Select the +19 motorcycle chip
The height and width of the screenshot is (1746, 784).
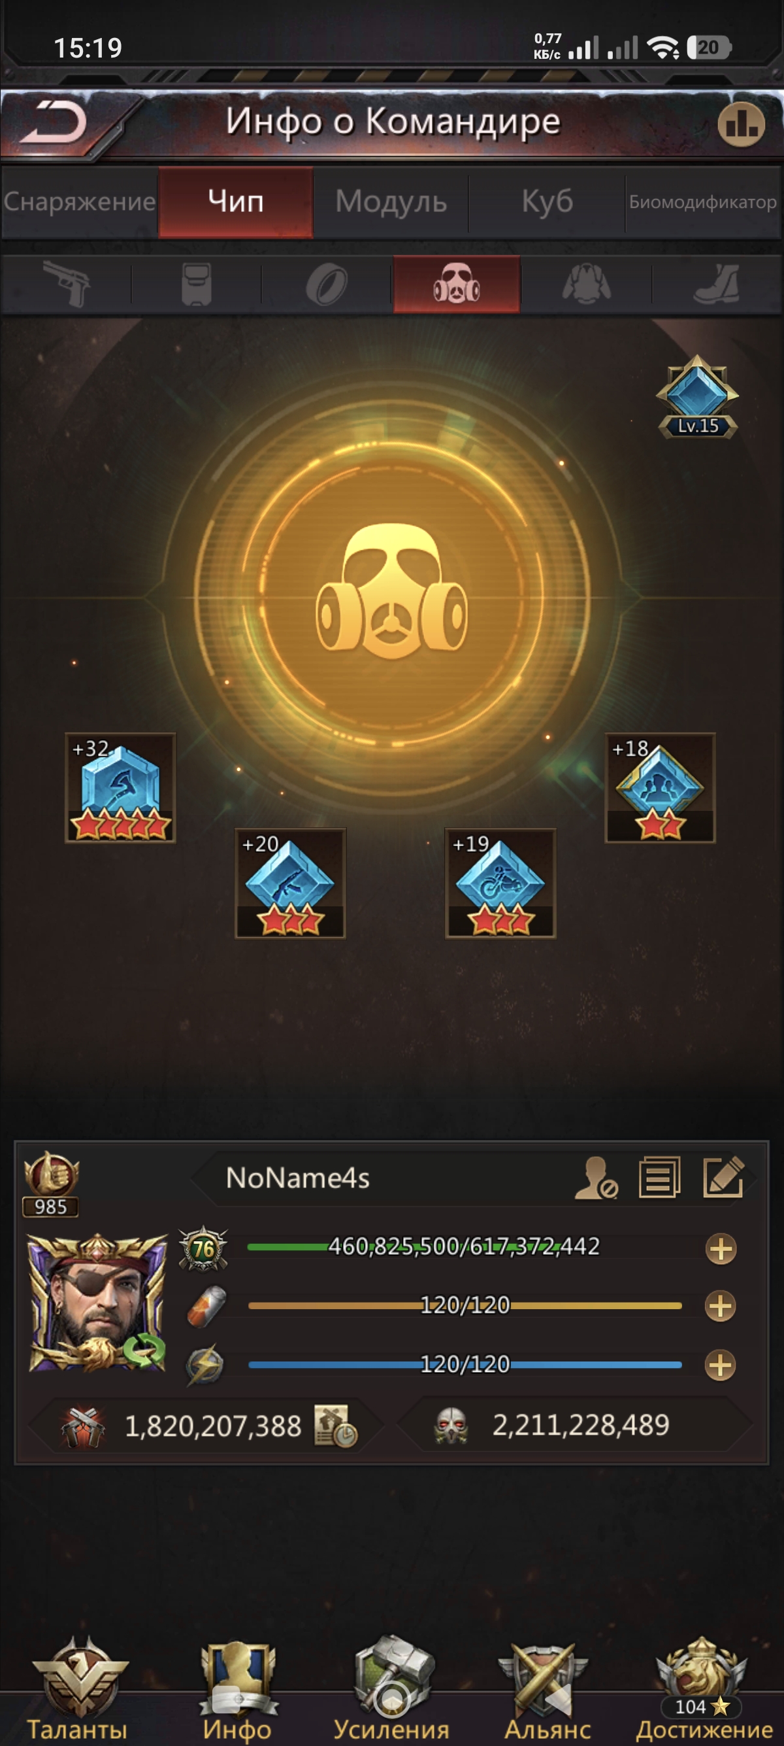(500, 883)
